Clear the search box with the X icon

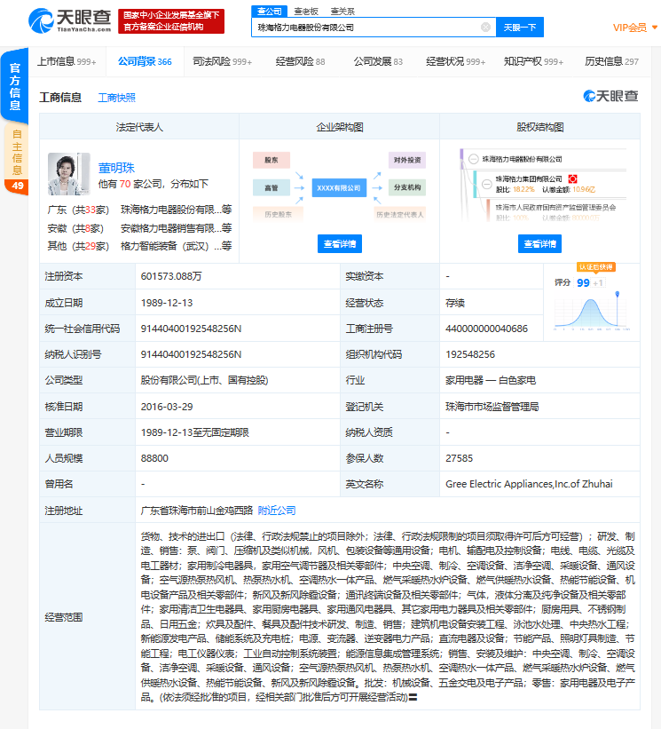click(485, 28)
